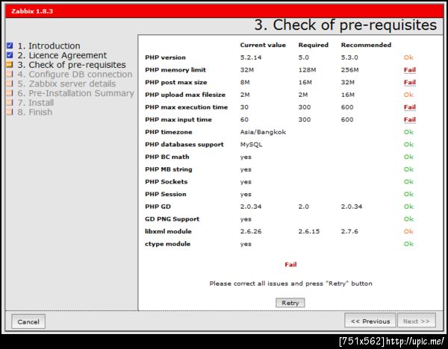Select step 8. Finish in the sidebar
This screenshot has height=349, width=448.
35,112
